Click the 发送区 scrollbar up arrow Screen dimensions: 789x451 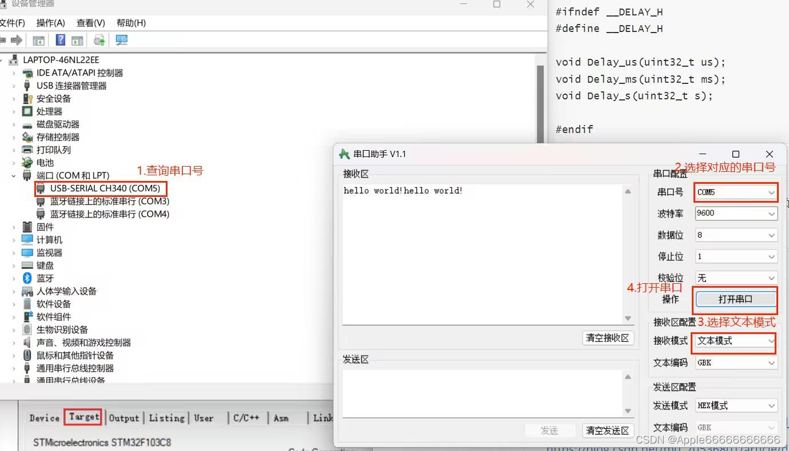pyautogui.click(x=628, y=377)
